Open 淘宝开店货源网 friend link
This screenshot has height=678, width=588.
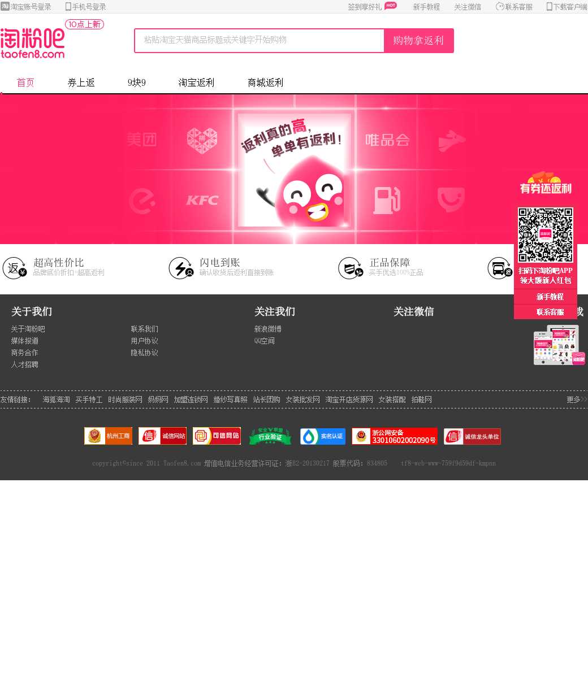coord(349,399)
